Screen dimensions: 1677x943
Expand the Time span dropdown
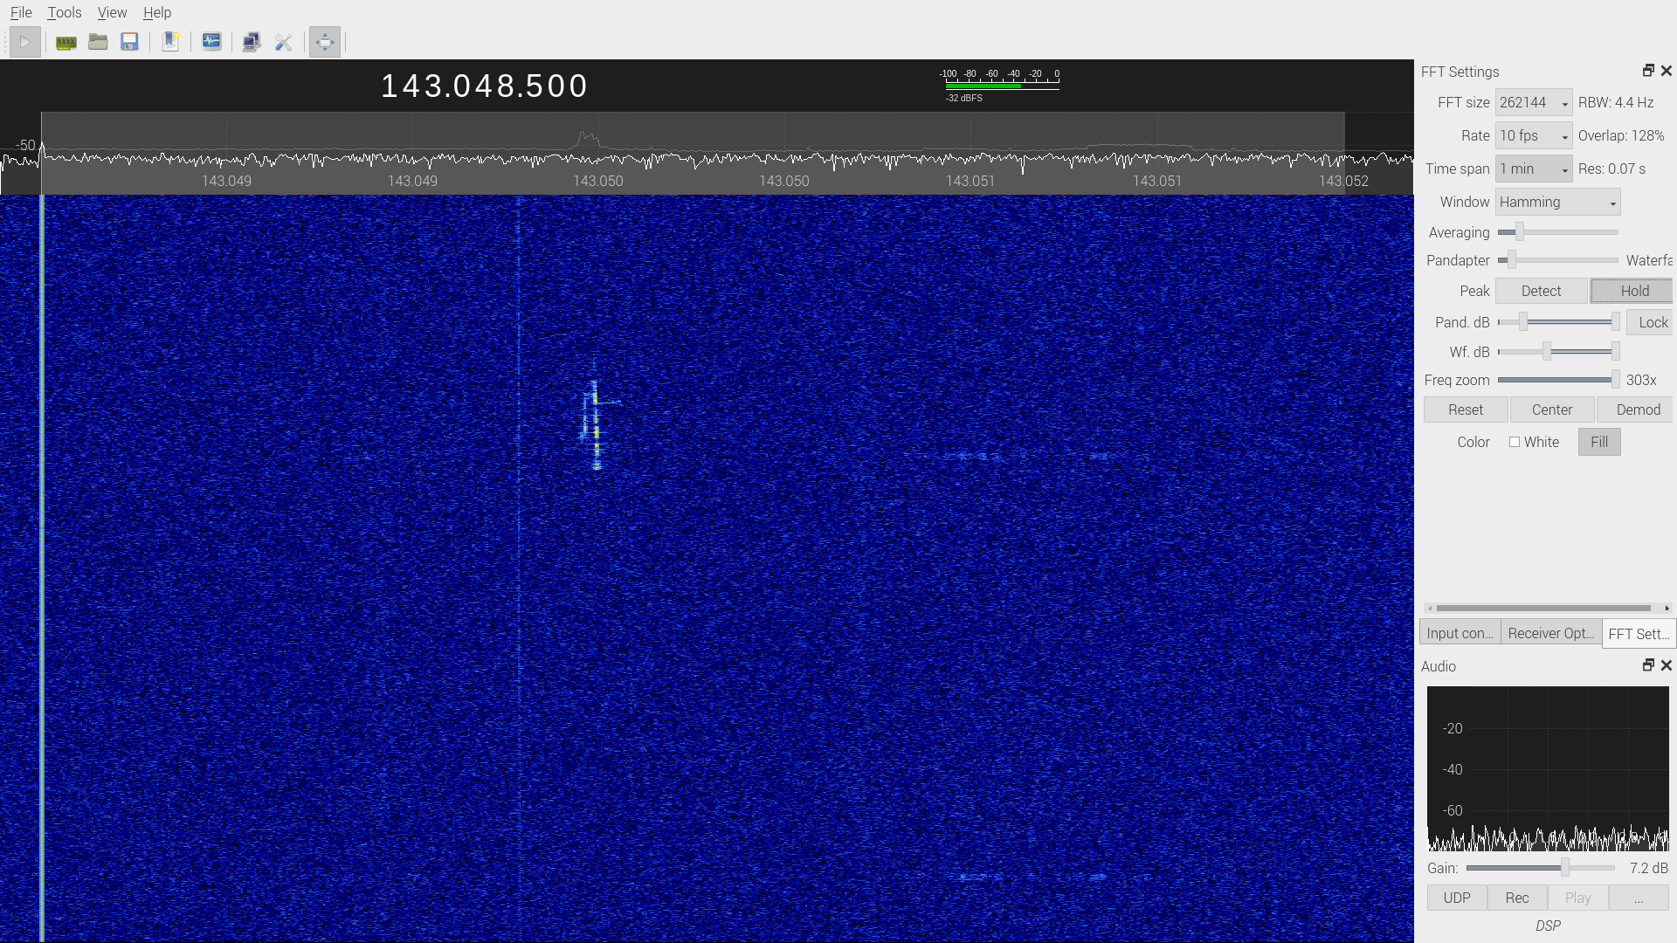pyautogui.click(x=1534, y=169)
